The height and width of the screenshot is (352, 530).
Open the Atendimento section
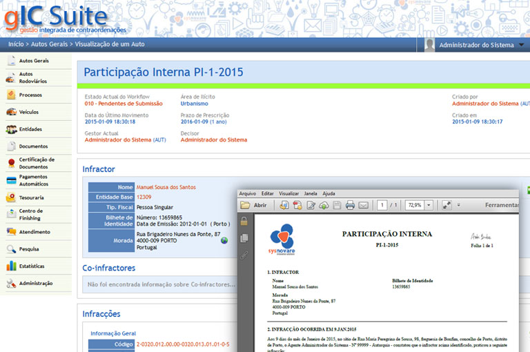(x=35, y=232)
